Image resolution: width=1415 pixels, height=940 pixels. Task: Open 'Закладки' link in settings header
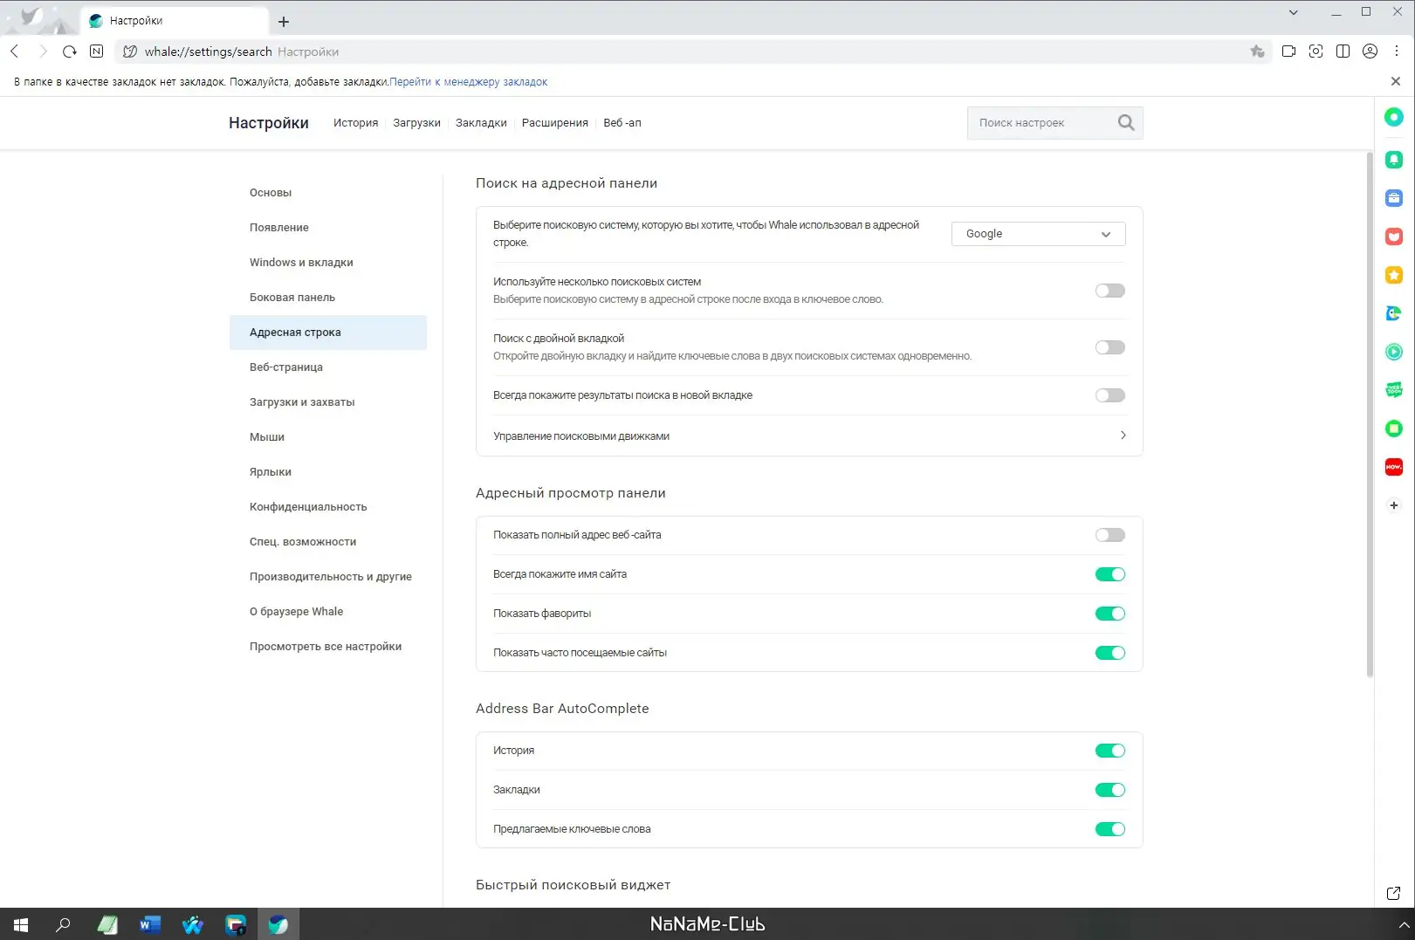coord(481,123)
